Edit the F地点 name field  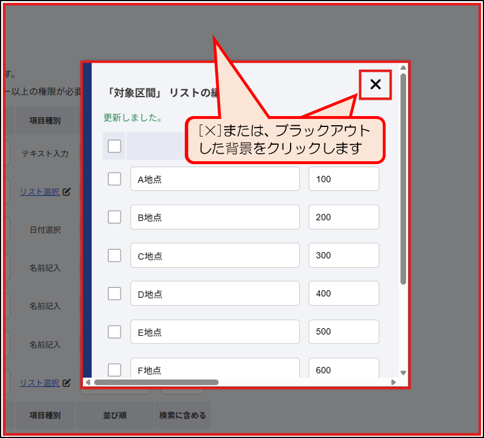click(x=215, y=368)
